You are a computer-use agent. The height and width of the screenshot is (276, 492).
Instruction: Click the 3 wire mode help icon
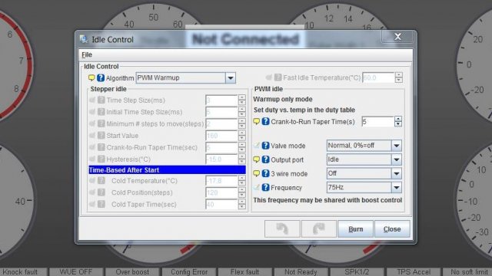[265, 173]
